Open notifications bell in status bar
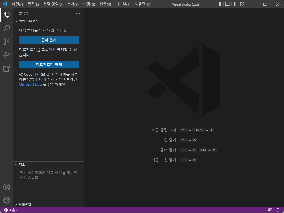The width and height of the screenshot is (284, 213). [x=278, y=210]
